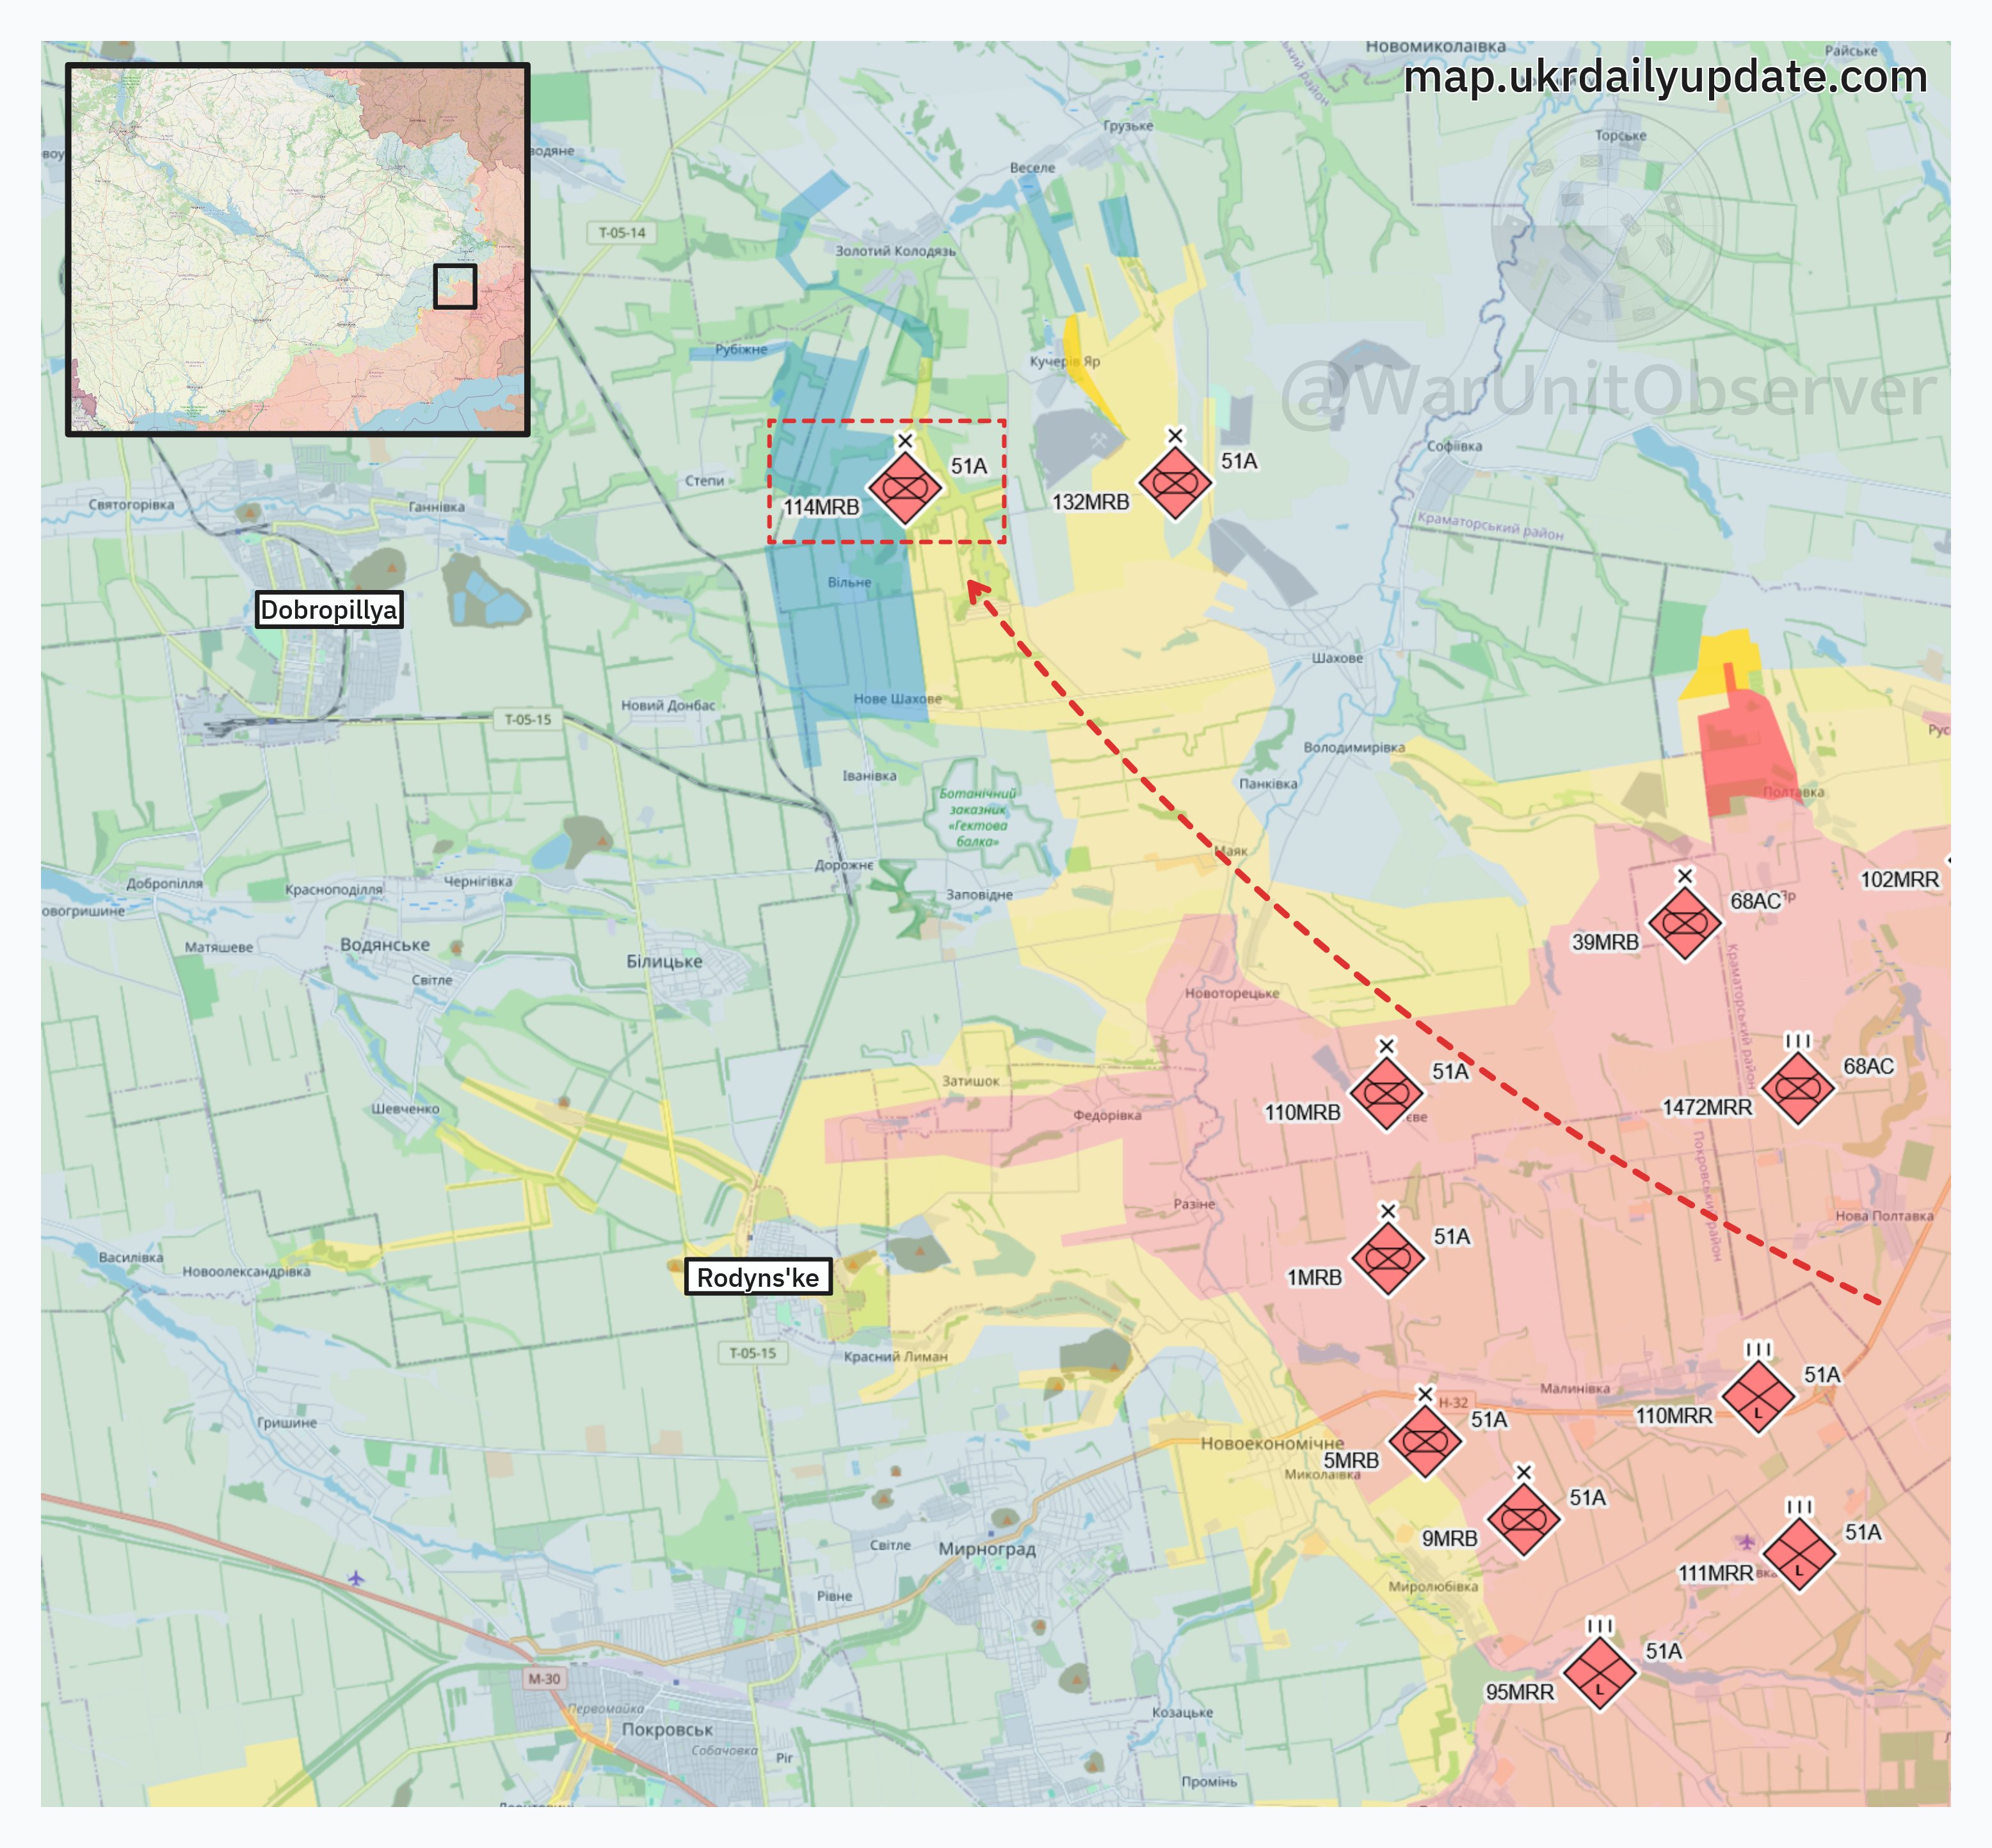This screenshot has height=1848, width=1992.
Task: Select the 5MRB unit marker
Action: click(x=1425, y=1441)
